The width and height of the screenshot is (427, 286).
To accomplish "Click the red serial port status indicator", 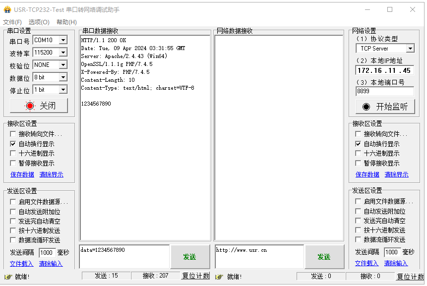I will click(30, 106).
